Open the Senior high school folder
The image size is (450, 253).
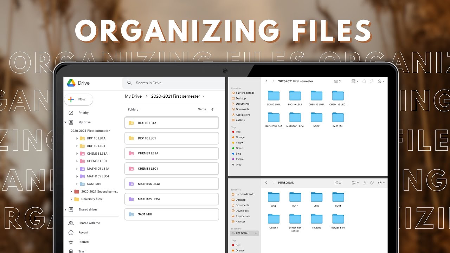pyautogui.click(x=295, y=222)
